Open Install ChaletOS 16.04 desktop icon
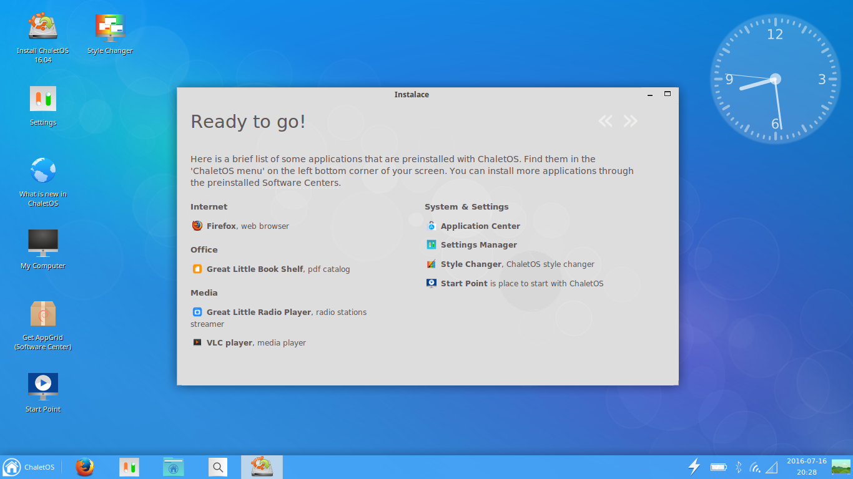 (x=42, y=37)
